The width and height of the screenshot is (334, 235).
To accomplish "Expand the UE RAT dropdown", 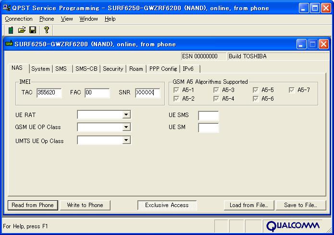I will coord(126,115).
